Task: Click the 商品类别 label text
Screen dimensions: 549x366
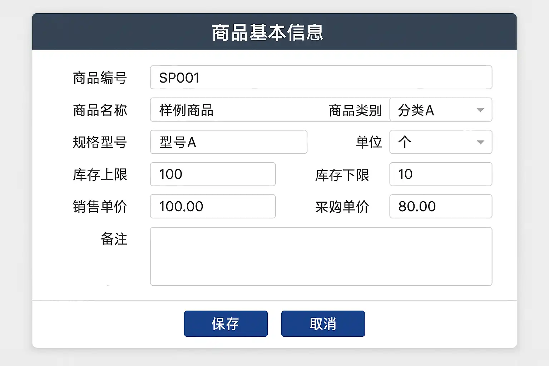Action: [355, 110]
